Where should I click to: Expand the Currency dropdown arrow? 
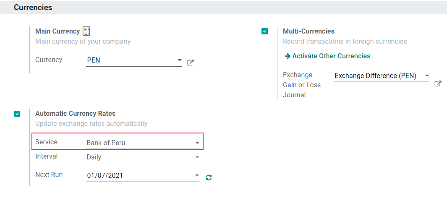point(179,60)
